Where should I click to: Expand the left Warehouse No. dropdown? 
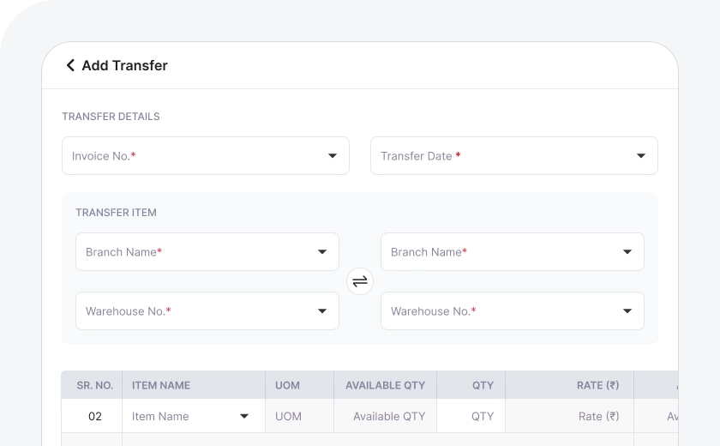pos(207,311)
